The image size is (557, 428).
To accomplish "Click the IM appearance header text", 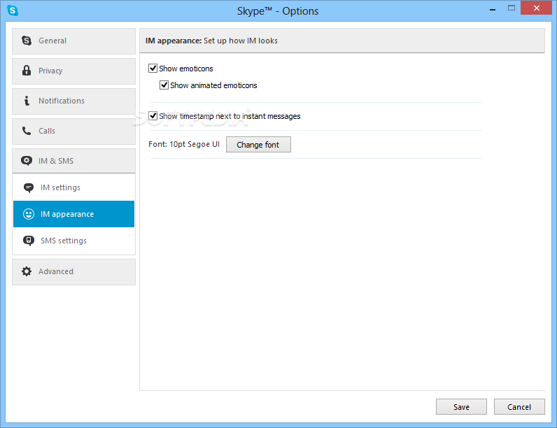I will (211, 41).
